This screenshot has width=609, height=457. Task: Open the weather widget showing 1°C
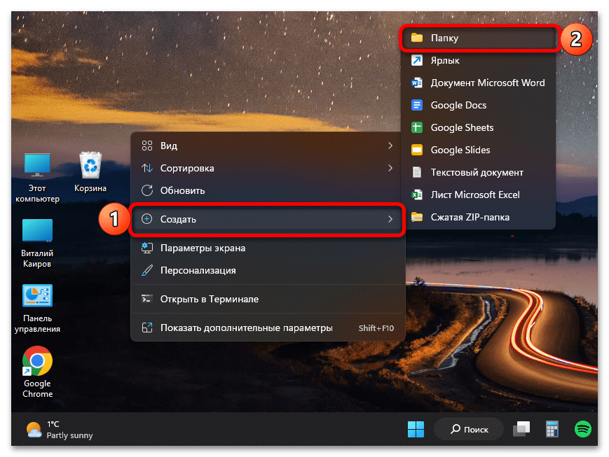tap(60, 429)
